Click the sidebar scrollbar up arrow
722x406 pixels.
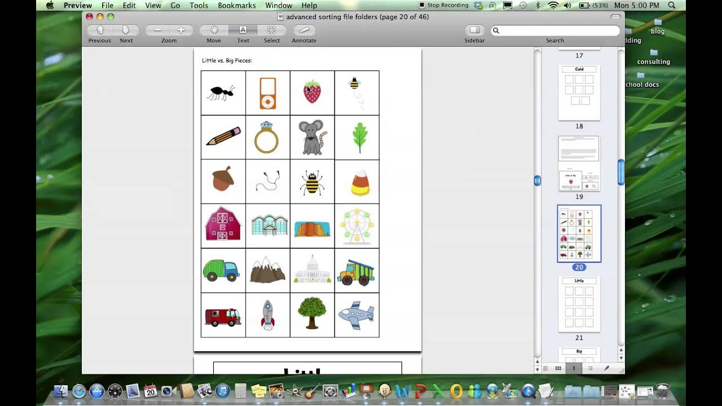[x=621, y=351]
